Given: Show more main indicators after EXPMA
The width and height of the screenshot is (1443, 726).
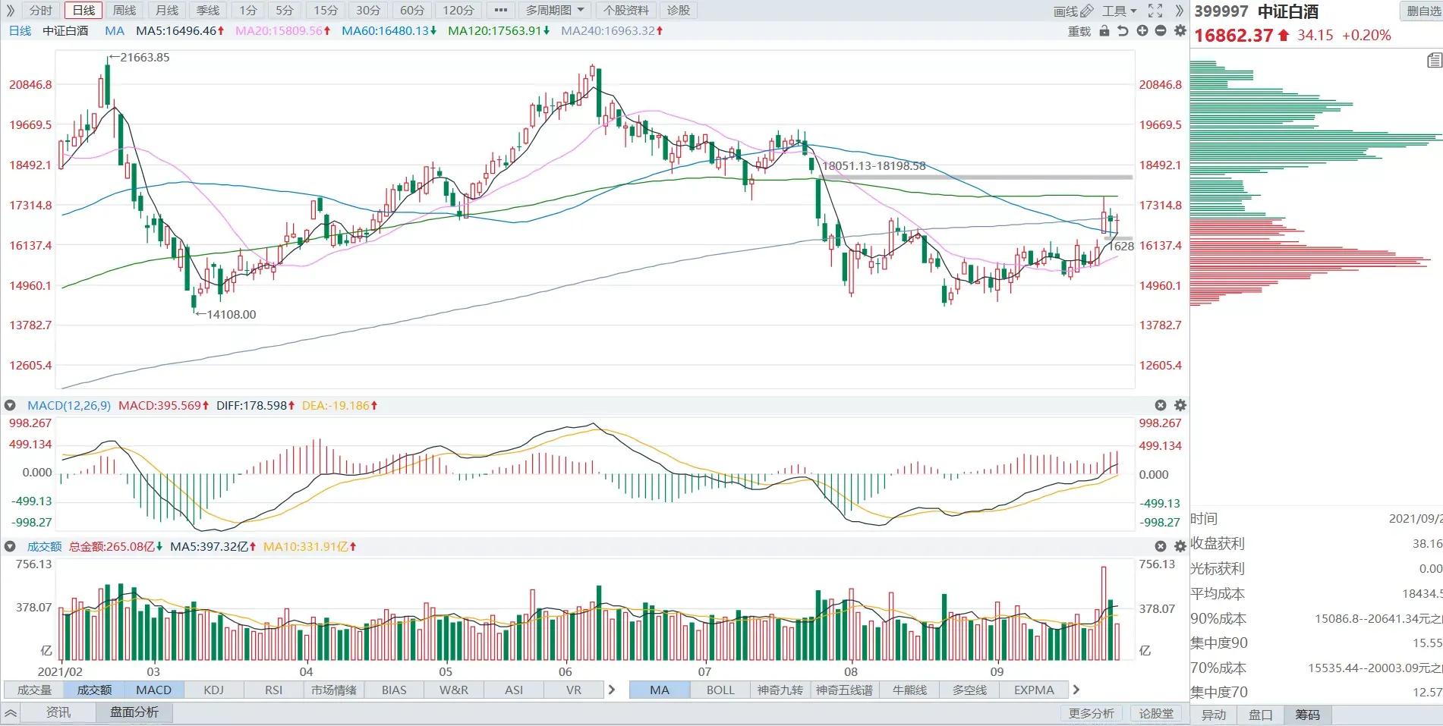Looking at the screenshot, I should (1076, 690).
